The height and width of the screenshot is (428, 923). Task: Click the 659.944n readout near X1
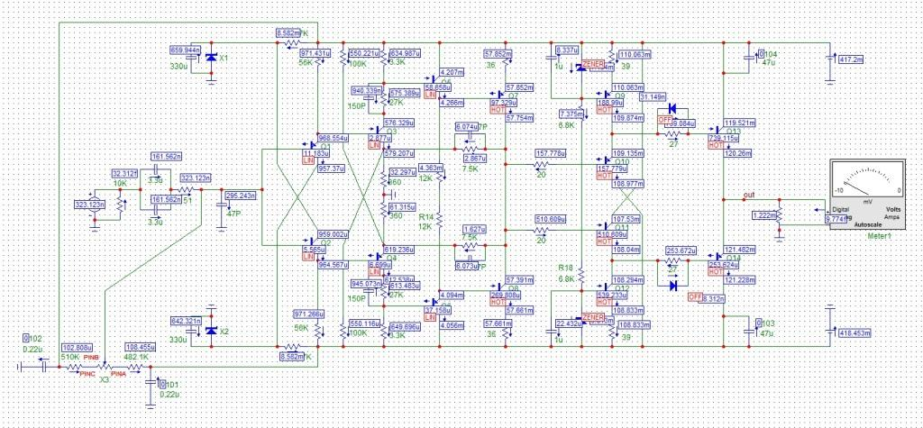(x=186, y=50)
